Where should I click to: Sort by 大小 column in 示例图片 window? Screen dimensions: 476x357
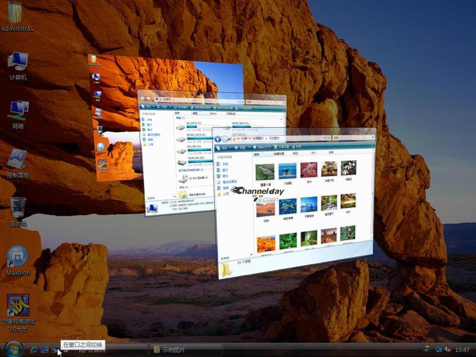tap(314, 153)
